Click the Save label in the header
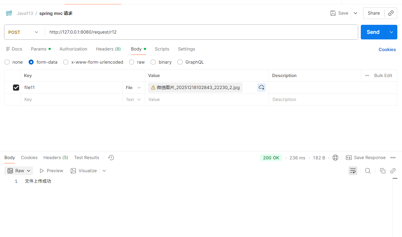This screenshot has height=237, width=402. tap(343, 13)
